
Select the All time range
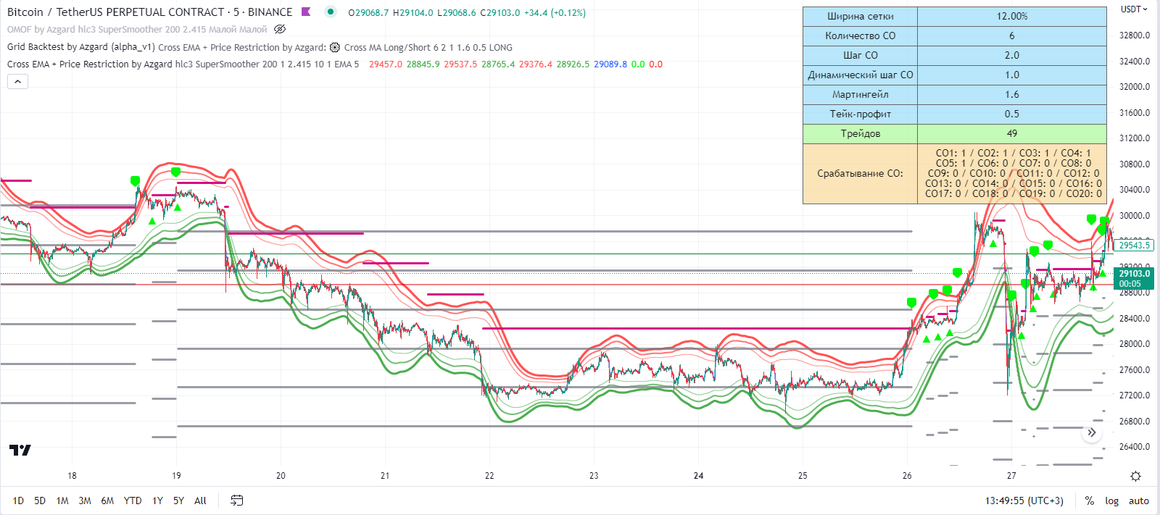coord(201,501)
